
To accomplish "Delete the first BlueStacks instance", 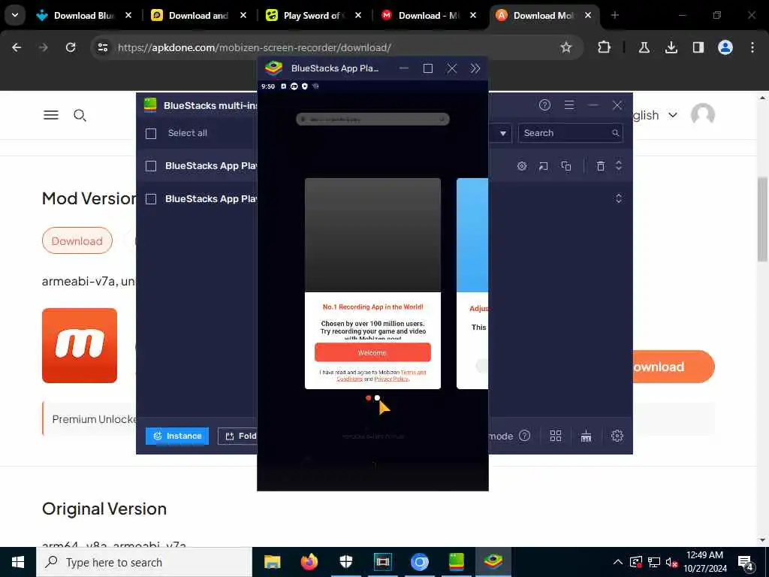I will pos(600,166).
